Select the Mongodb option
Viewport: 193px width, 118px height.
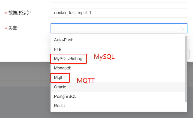[x=118, y=68]
